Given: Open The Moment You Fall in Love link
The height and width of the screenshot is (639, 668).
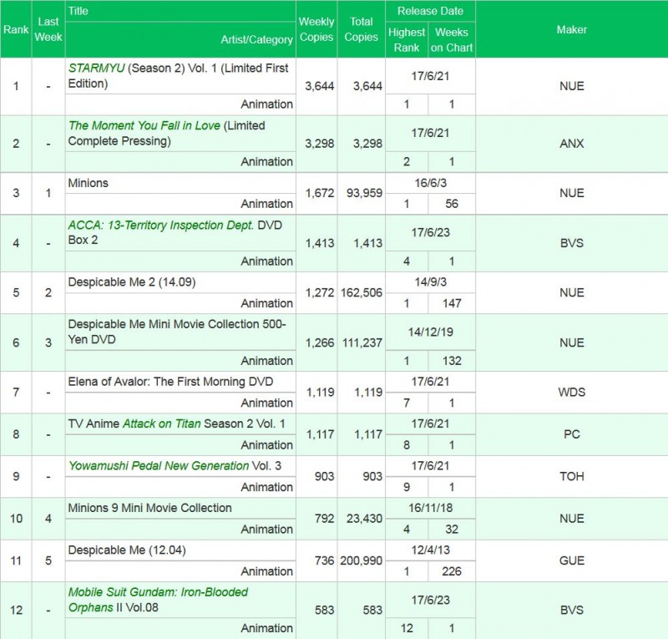Looking at the screenshot, I should click(x=144, y=125).
